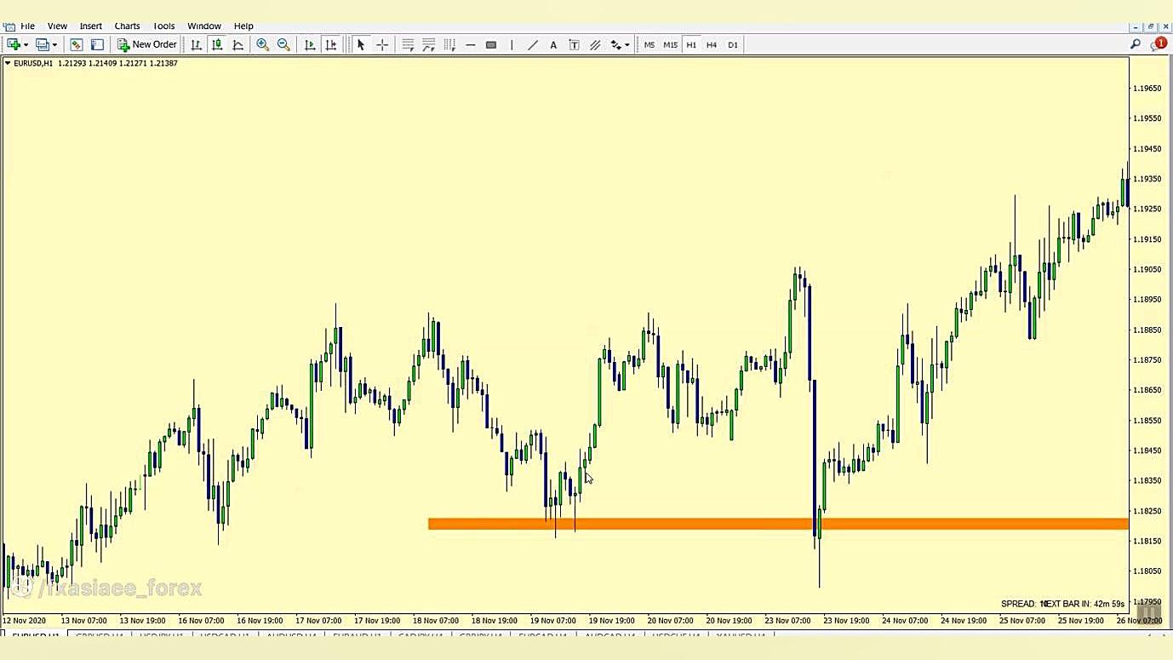Click the 1.18150 price scale label

tap(1147, 541)
